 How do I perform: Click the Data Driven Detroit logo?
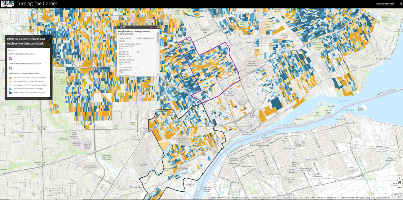coord(7,4)
